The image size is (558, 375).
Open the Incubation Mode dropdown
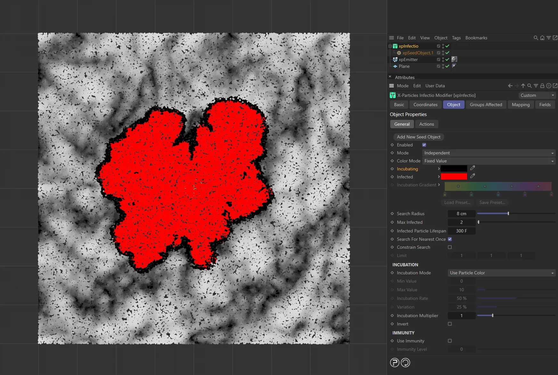click(x=501, y=273)
